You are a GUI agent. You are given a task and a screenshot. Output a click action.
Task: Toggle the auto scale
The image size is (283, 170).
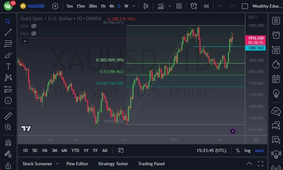(x=259, y=150)
